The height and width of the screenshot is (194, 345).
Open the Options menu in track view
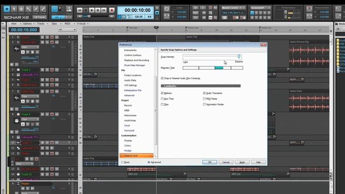click(x=28, y=24)
